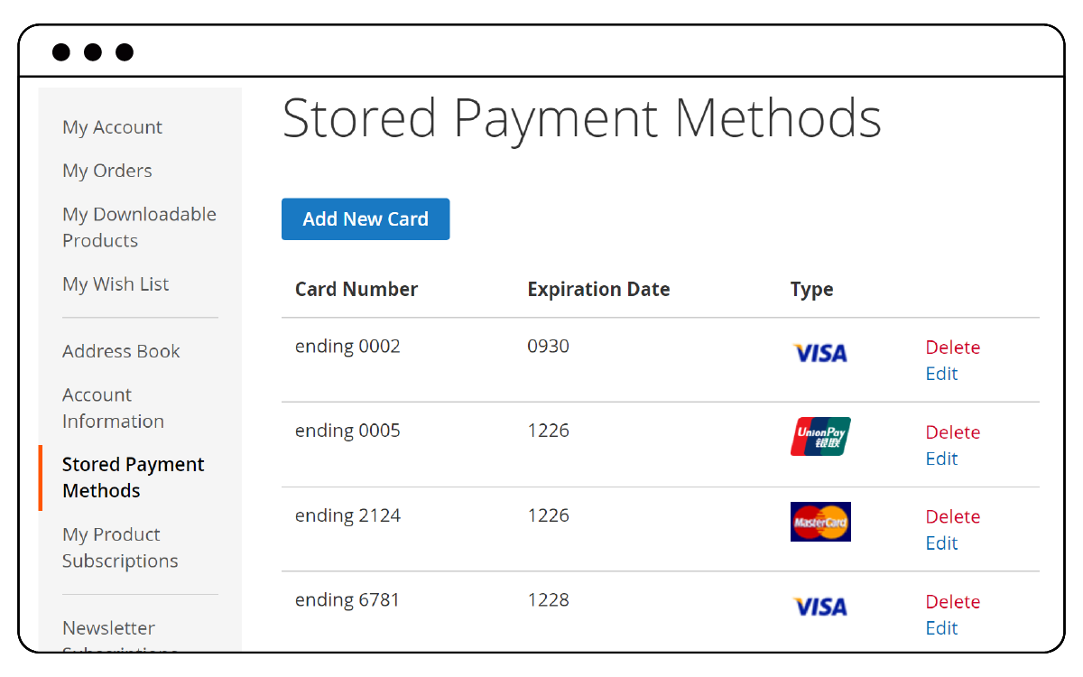
Task: Click the 'ending 6781' card number
Action: click(347, 600)
